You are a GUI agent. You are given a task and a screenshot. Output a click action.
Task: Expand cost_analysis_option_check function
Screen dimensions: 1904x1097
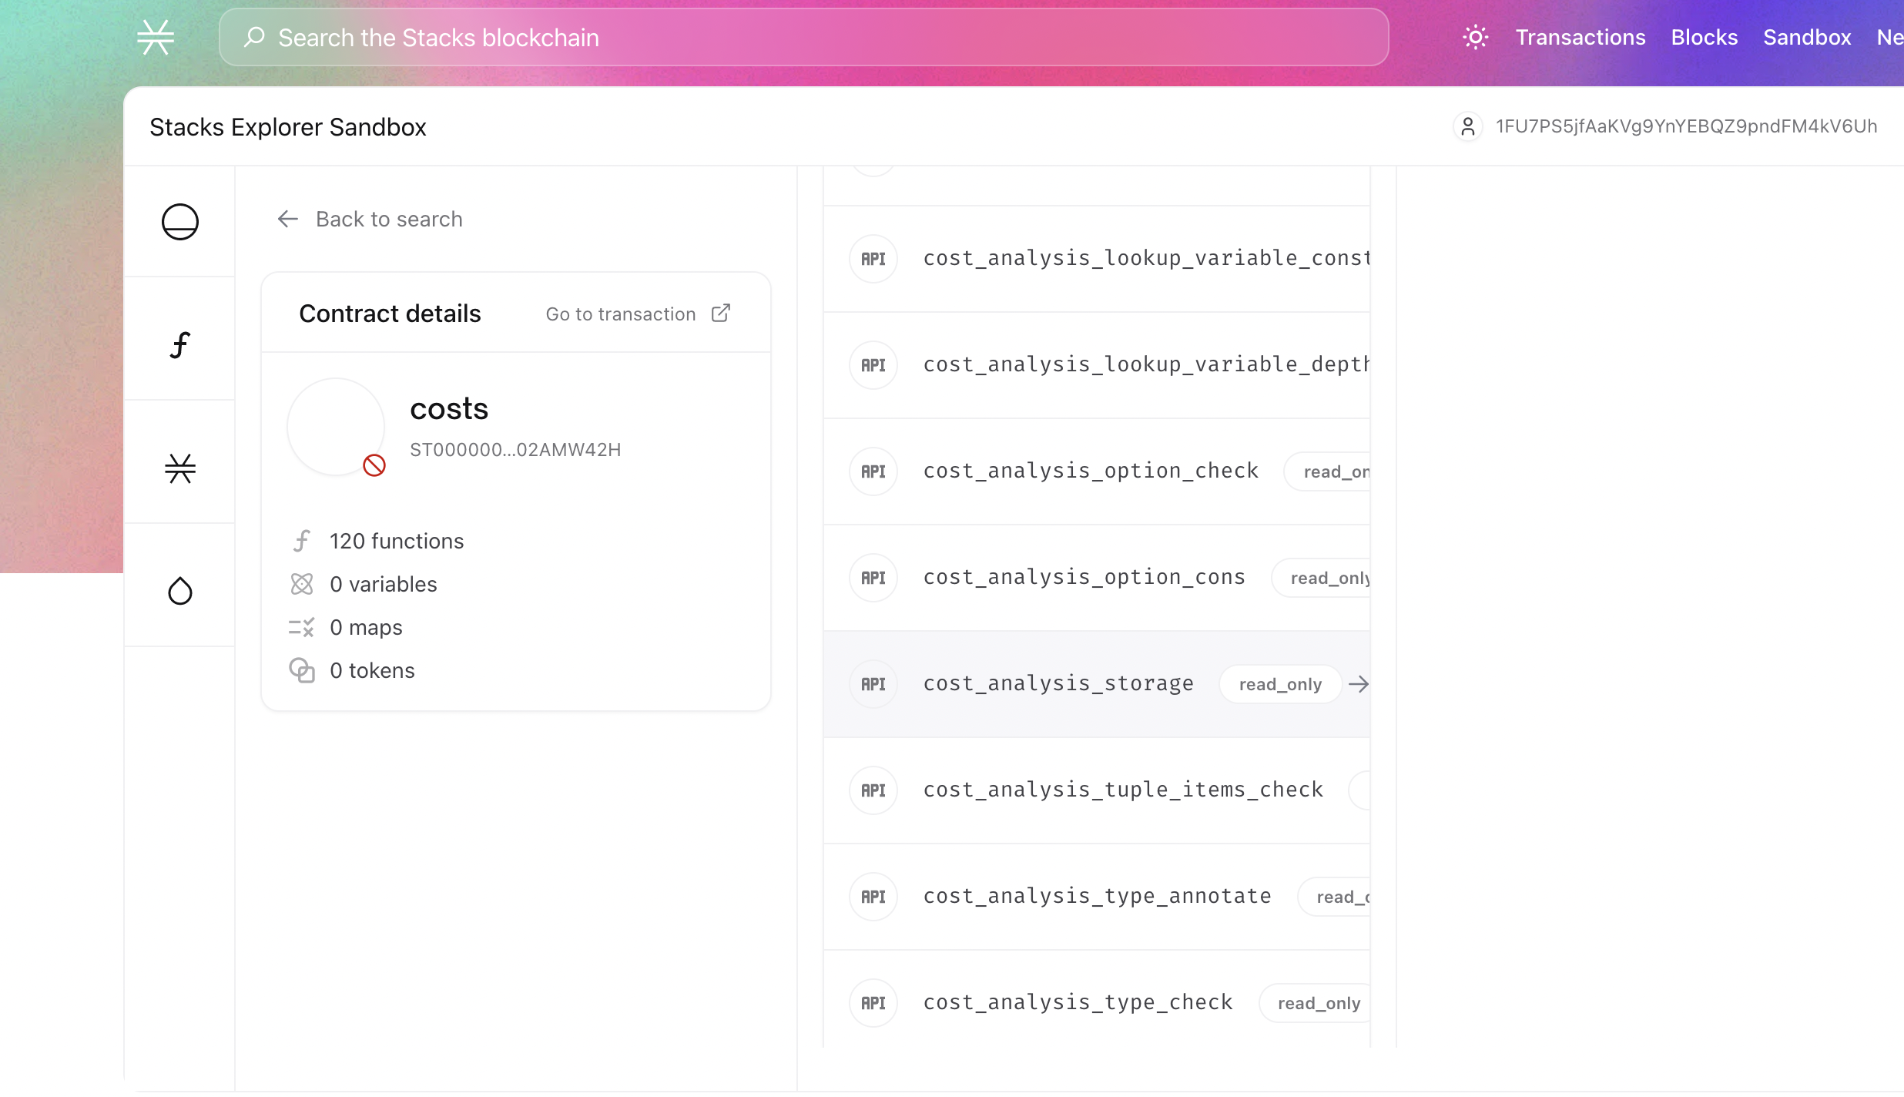pyautogui.click(x=1090, y=471)
